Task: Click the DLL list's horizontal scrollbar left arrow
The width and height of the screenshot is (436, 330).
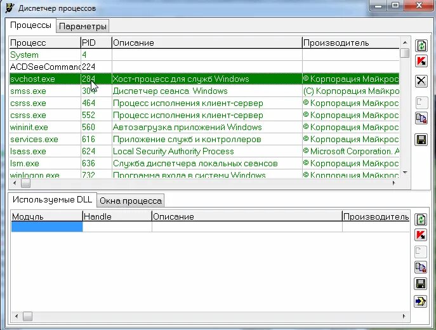Action: pos(17,316)
